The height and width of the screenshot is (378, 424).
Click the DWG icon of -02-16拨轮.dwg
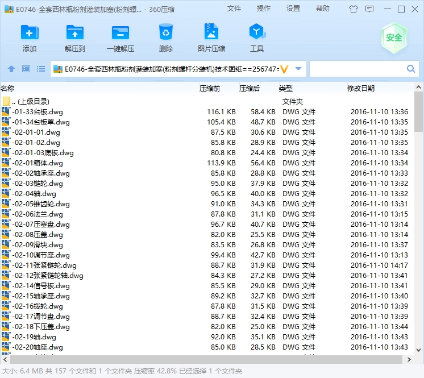click(6, 306)
